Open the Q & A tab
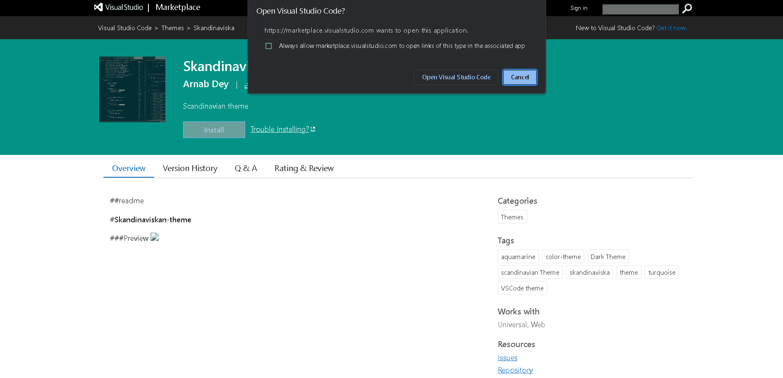Viewport: 783px width, 378px height. (x=246, y=168)
